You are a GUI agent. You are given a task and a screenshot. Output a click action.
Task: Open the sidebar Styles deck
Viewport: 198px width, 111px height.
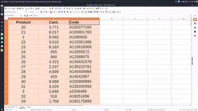[x=195, y=23]
